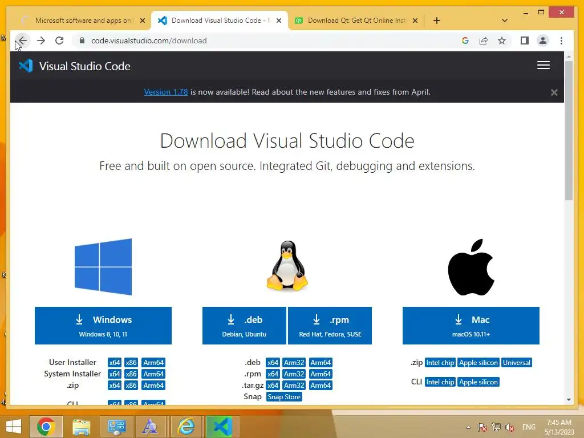
Task: Switch to Download Qt tab
Action: tap(356, 21)
